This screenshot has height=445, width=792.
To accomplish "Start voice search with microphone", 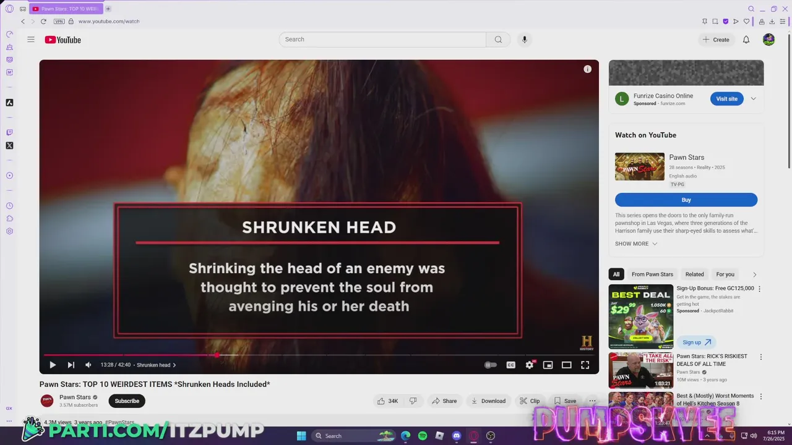I will 524,40.
